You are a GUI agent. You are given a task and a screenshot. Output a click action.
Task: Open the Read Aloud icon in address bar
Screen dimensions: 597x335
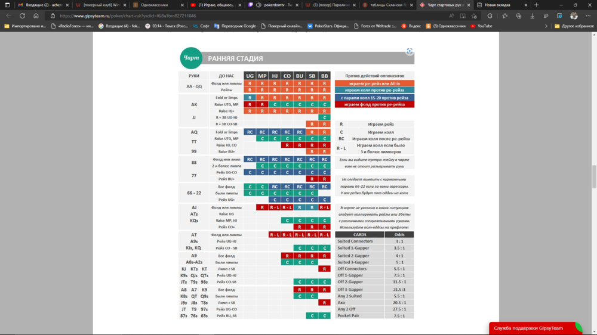tap(451, 16)
